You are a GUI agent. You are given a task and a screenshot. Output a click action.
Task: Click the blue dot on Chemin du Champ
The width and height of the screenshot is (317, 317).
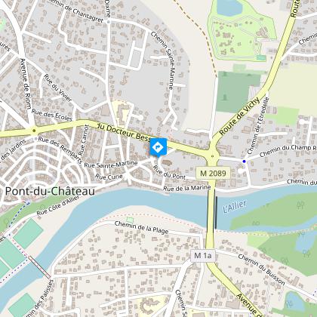(x=244, y=162)
